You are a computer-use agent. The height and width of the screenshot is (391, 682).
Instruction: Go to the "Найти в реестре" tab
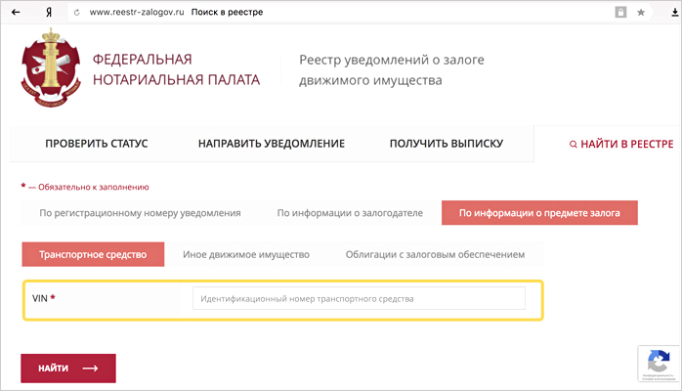pos(620,144)
